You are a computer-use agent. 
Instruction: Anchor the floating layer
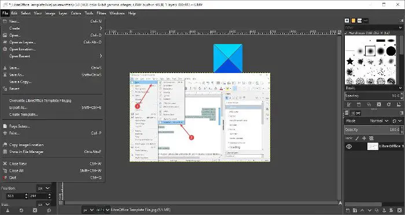coord(384,210)
